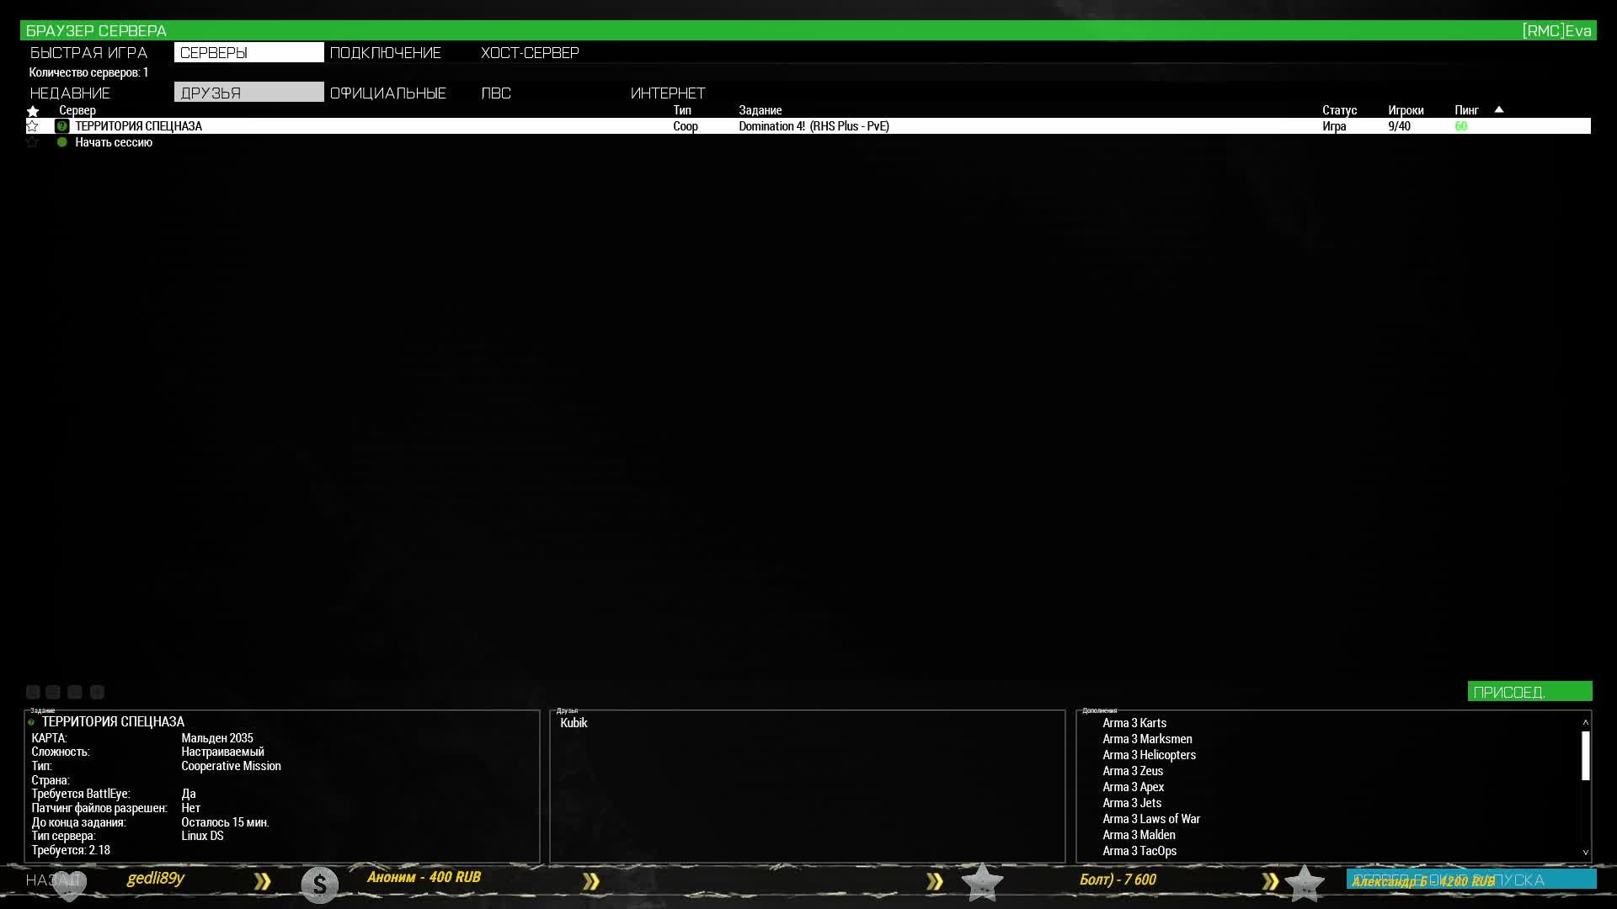Open the ХОСТ-СЕРВЕР section
The height and width of the screenshot is (909, 1617).
tap(530, 53)
